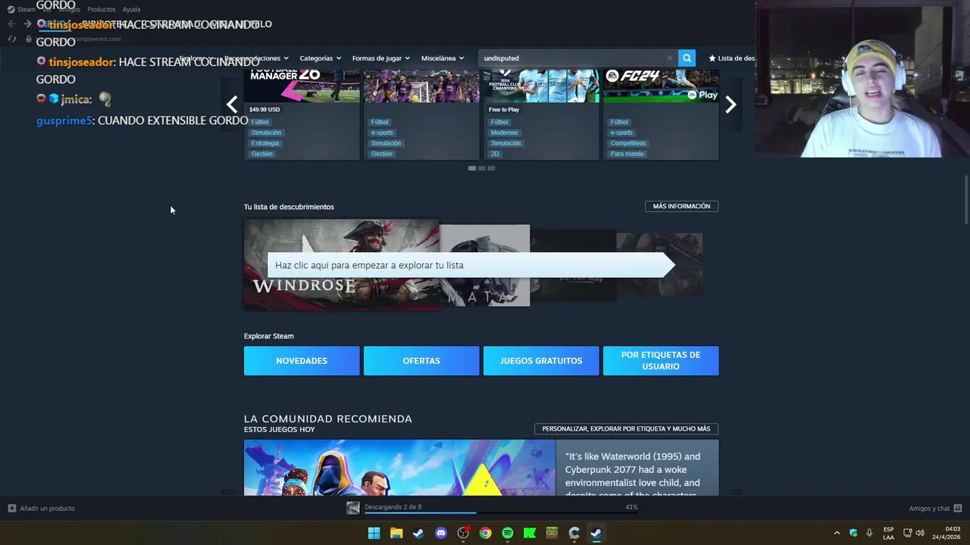Click the Competitivos tag
Viewport: 970px width, 545px height.
628,143
